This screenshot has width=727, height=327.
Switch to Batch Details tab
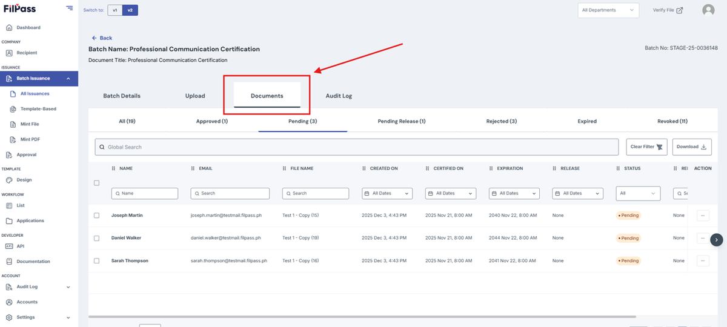122,96
